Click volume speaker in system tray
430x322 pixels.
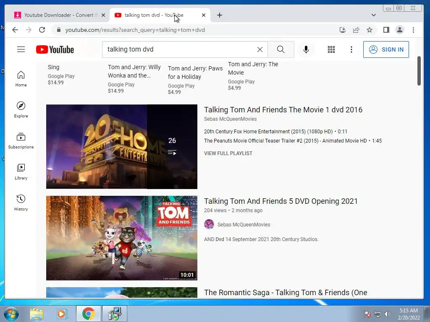point(388,314)
